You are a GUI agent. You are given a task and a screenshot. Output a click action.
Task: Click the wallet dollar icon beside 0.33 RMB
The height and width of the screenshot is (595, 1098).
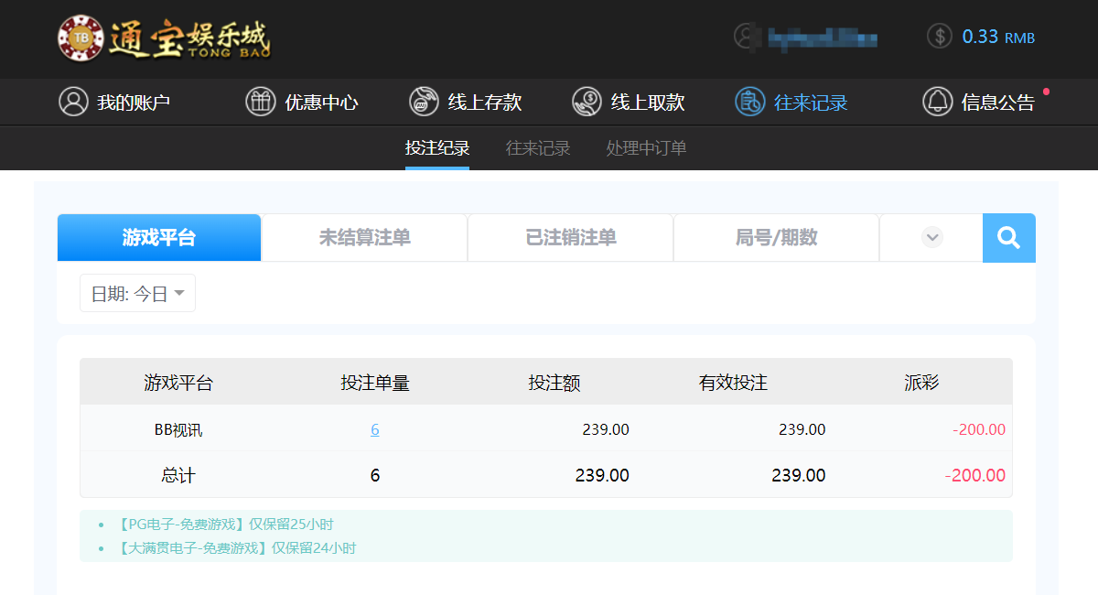point(937,37)
